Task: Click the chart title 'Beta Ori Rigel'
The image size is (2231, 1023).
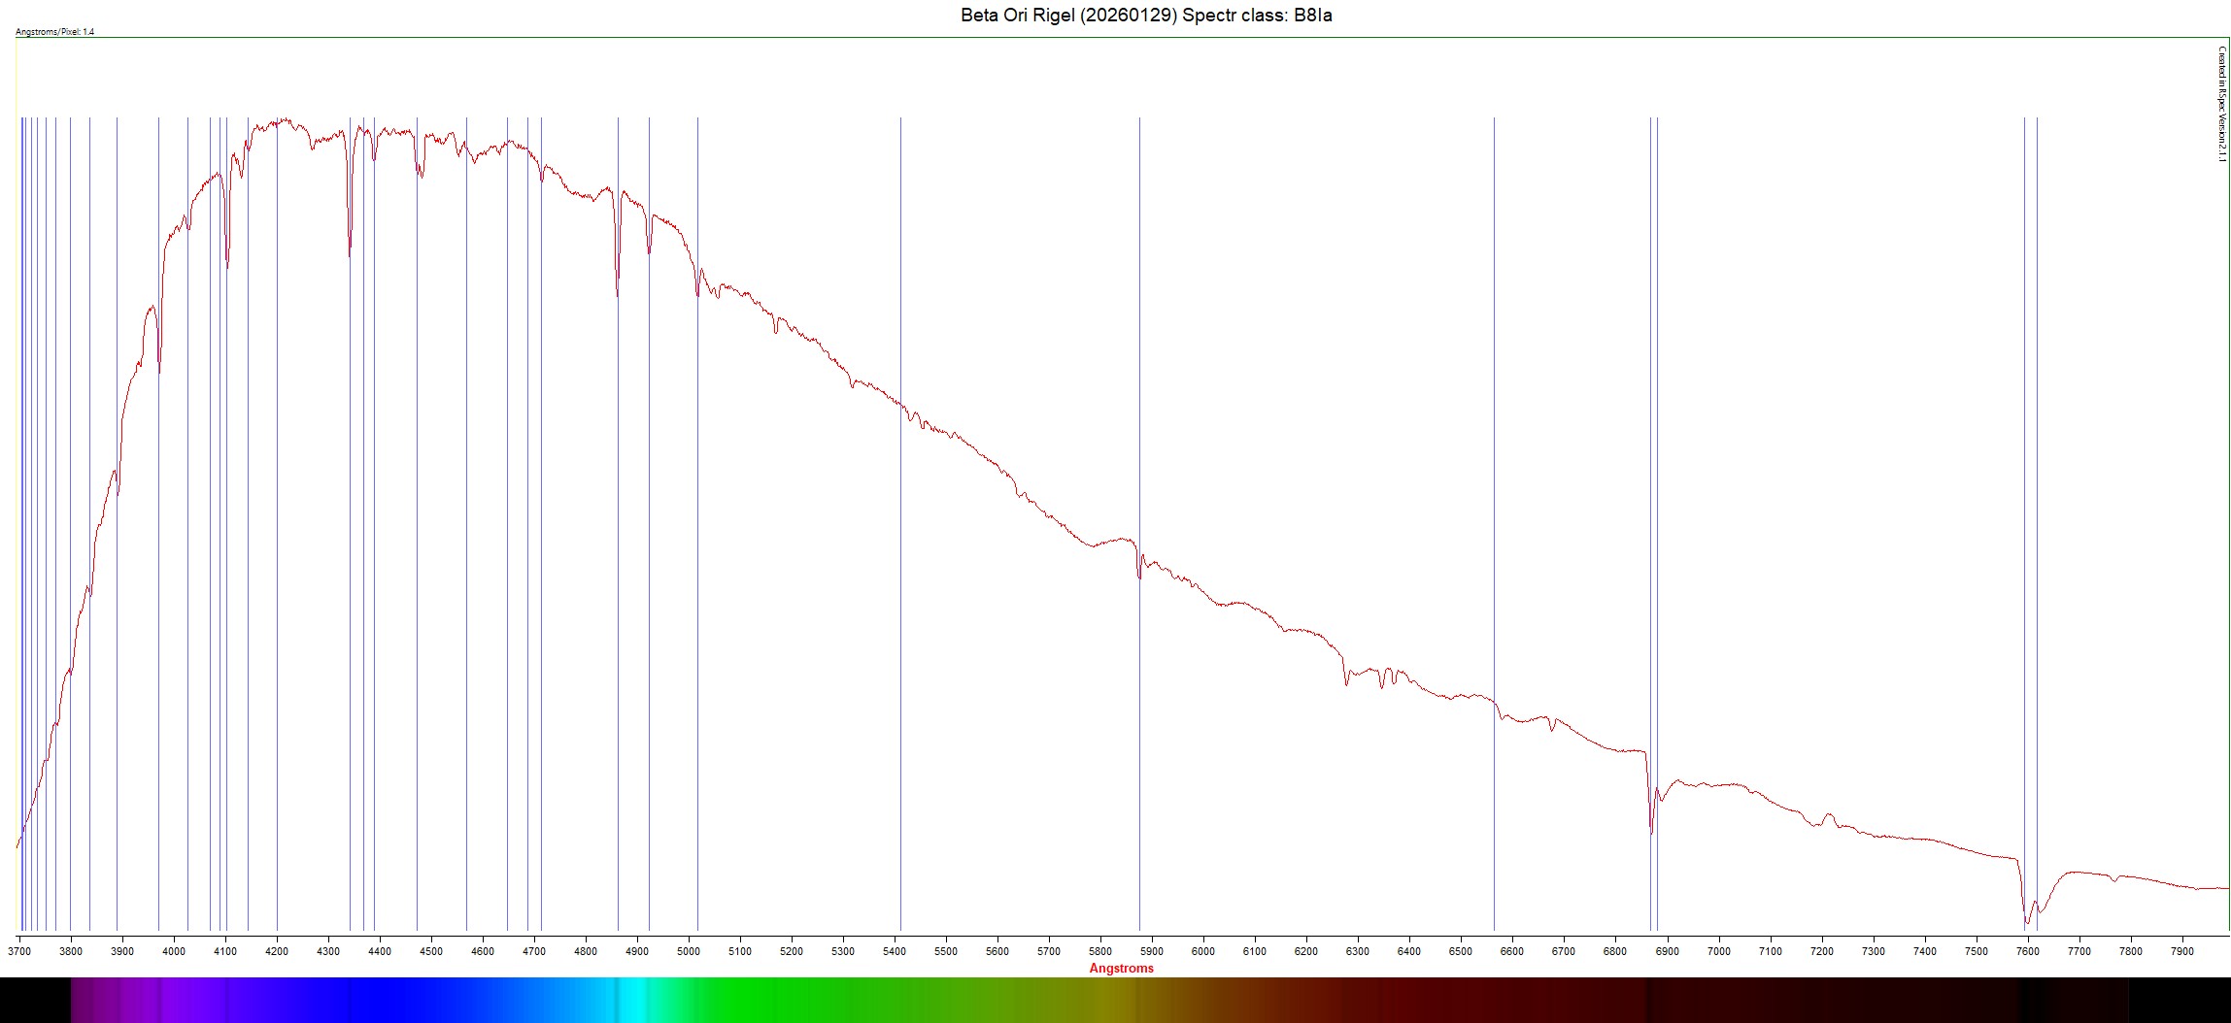Action: [1146, 16]
